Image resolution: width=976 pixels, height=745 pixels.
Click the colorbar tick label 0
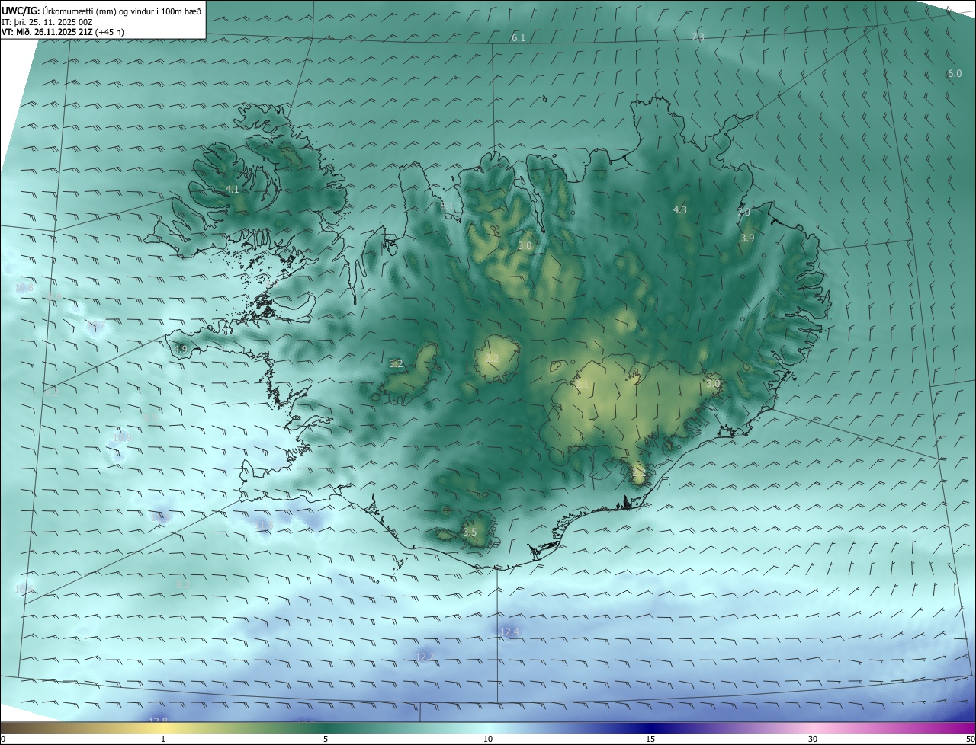[x=3, y=739]
